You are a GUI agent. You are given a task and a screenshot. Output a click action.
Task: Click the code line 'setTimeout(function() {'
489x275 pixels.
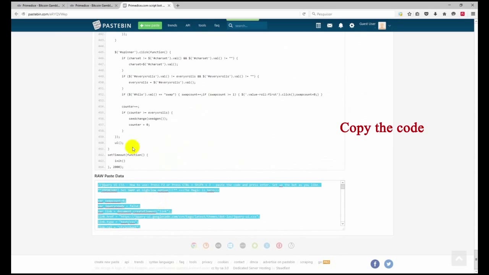click(128, 155)
